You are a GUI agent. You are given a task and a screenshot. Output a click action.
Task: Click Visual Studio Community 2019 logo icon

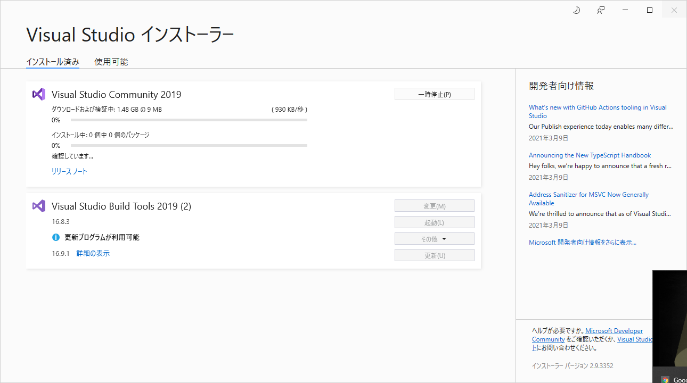[39, 94]
